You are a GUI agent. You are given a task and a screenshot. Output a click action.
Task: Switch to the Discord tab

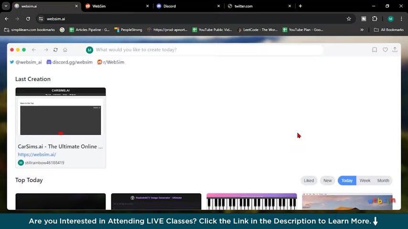coord(188,6)
